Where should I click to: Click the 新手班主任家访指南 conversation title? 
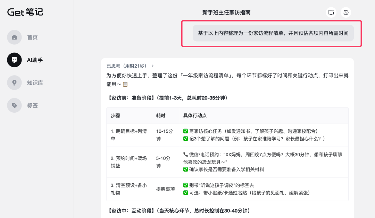point(226,12)
